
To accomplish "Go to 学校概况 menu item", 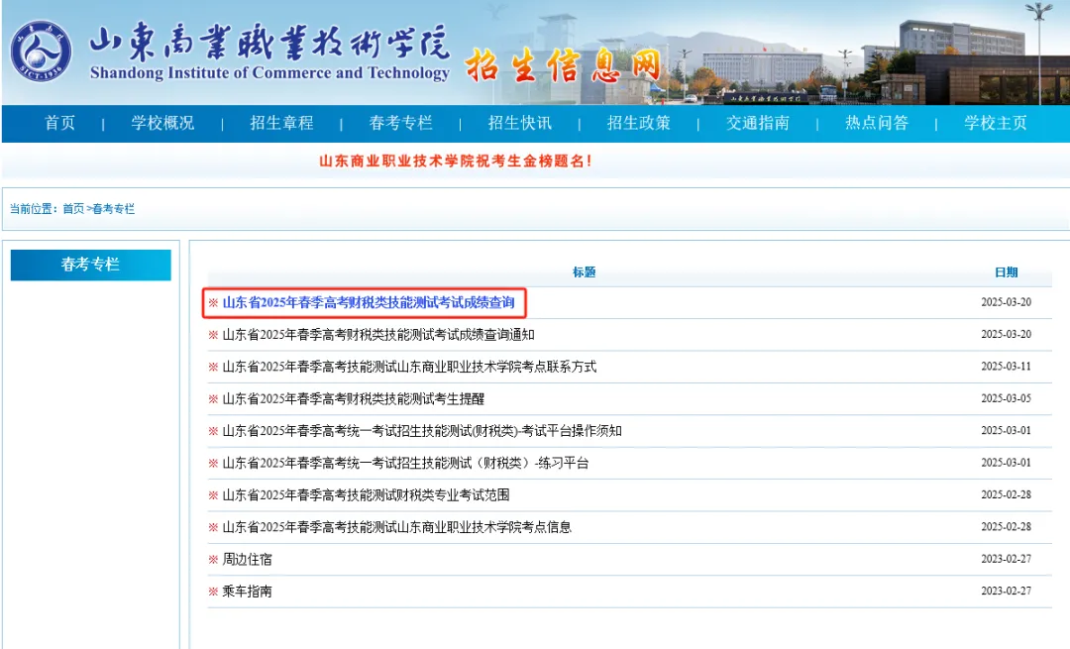I will pyautogui.click(x=162, y=124).
